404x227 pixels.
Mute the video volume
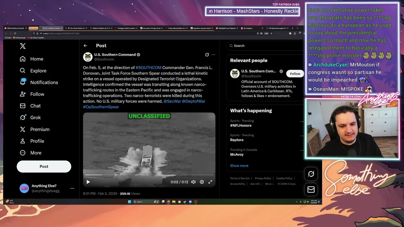[x=193, y=182]
